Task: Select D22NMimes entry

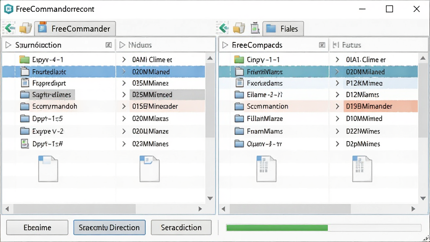Action: tap(363, 131)
